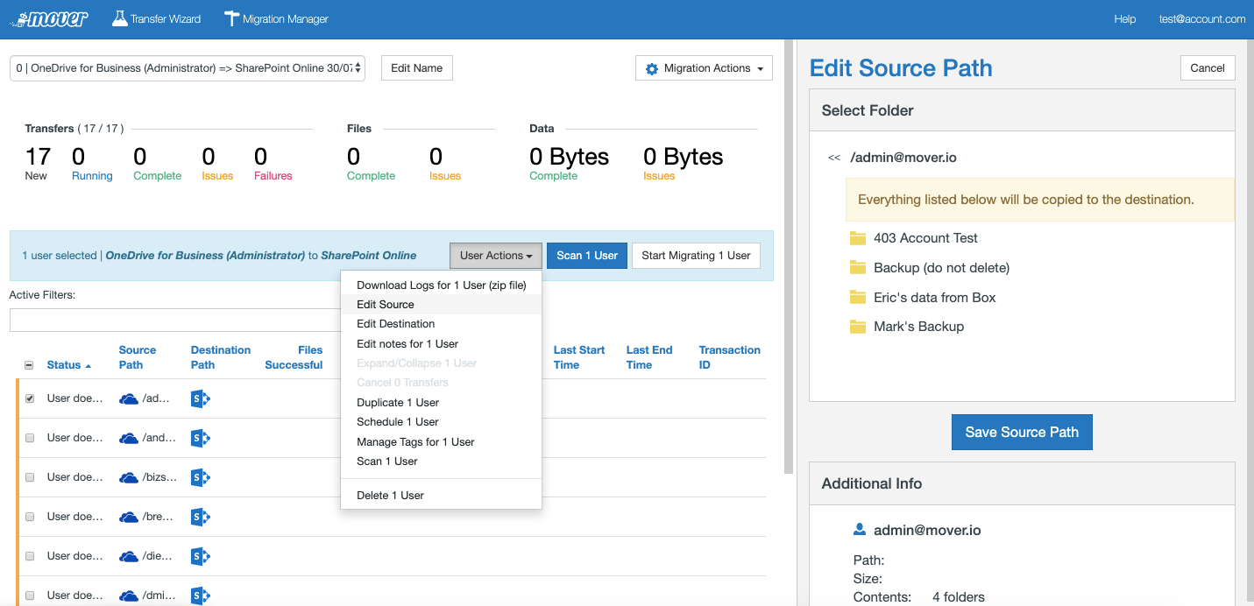The height and width of the screenshot is (606, 1254).
Task: Open the Migration Manager
Action: pos(276,18)
